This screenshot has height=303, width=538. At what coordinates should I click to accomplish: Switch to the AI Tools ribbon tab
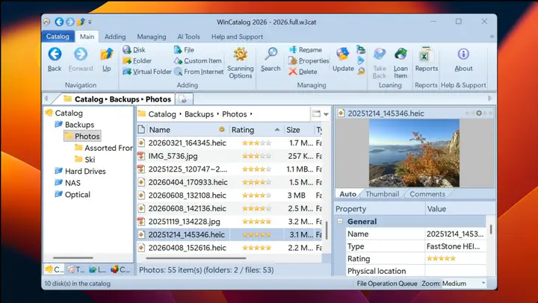tap(188, 37)
